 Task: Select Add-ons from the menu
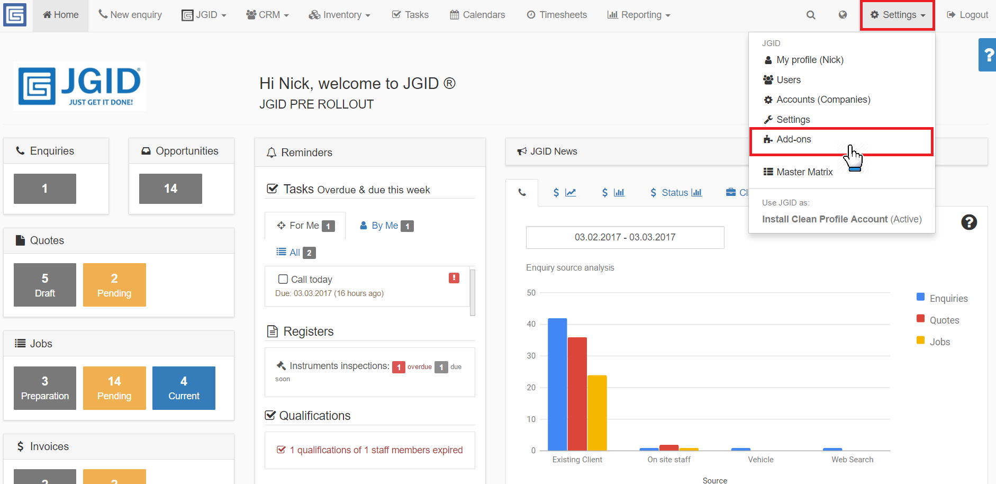(841, 139)
